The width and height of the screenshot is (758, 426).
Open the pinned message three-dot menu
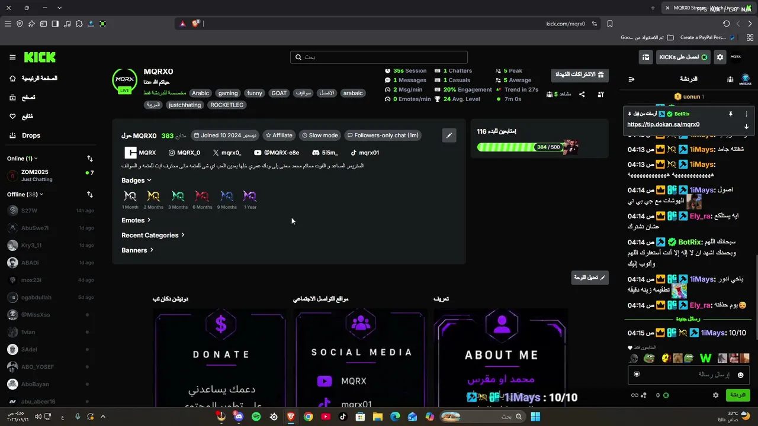[x=746, y=114]
